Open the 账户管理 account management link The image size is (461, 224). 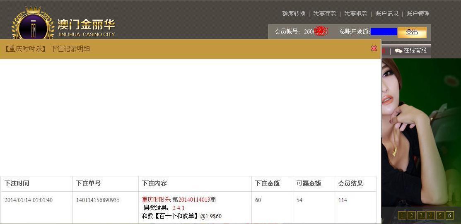[x=418, y=14]
